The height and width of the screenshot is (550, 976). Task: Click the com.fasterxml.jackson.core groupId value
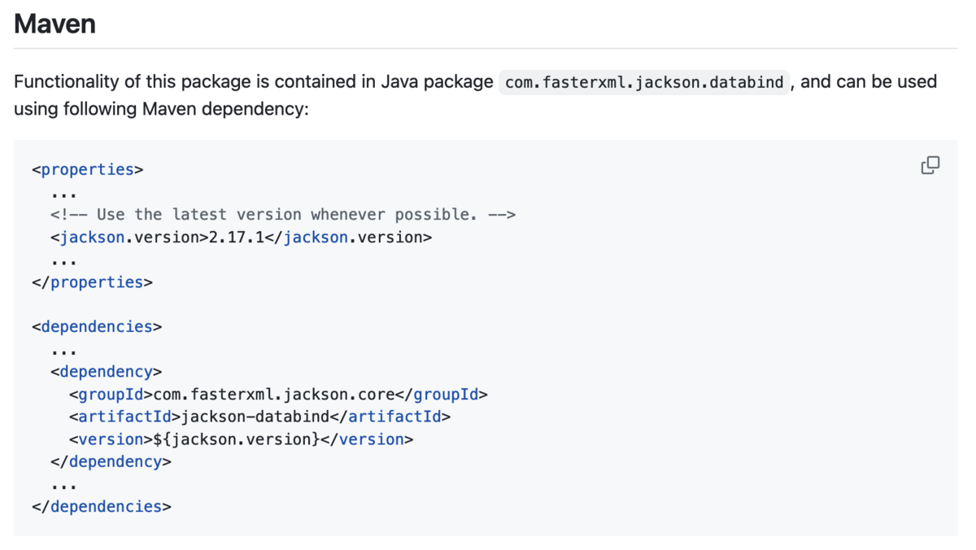pos(273,395)
